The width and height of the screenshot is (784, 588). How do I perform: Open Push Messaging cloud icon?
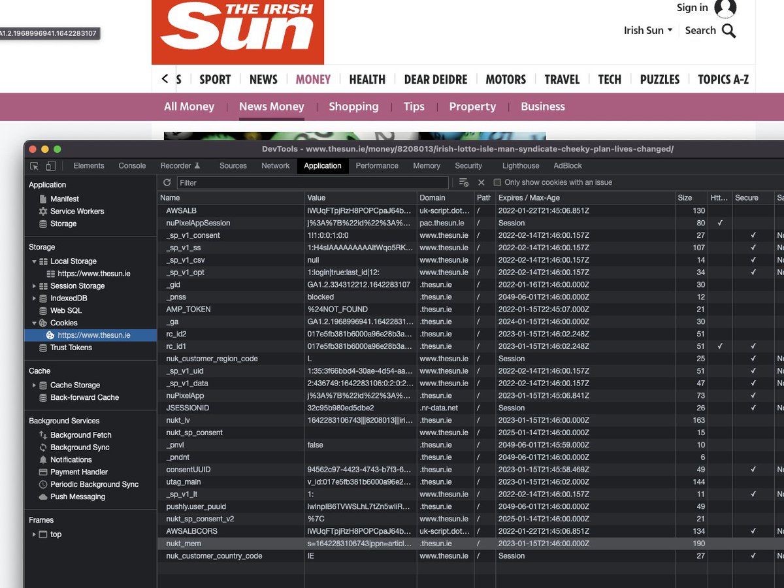(x=43, y=497)
